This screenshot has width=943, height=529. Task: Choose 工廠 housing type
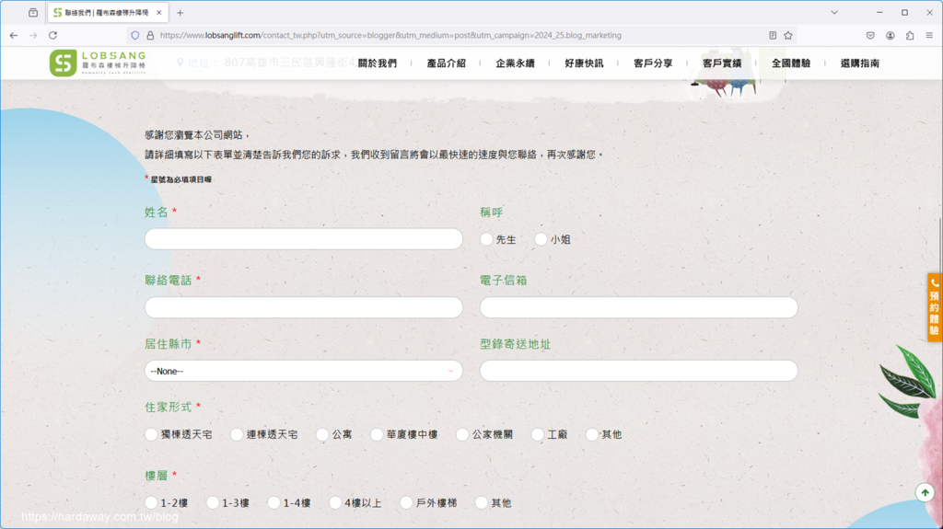click(538, 434)
